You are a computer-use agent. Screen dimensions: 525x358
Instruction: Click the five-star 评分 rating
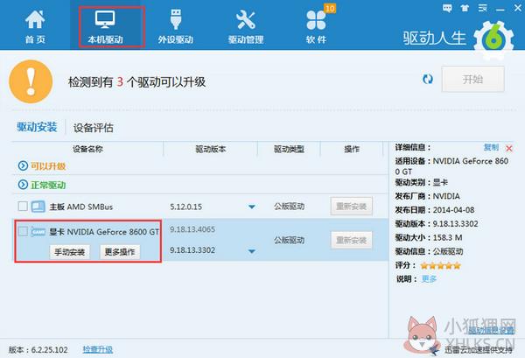pos(440,266)
